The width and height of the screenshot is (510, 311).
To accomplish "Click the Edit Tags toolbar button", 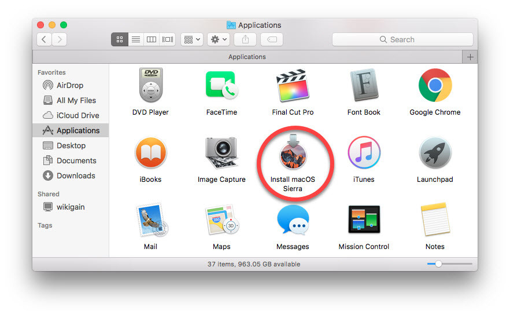I will click(272, 39).
